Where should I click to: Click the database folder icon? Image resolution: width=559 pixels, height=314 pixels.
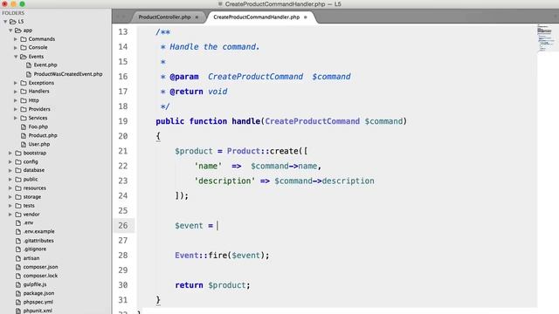pyautogui.click(x=18, y=171)
